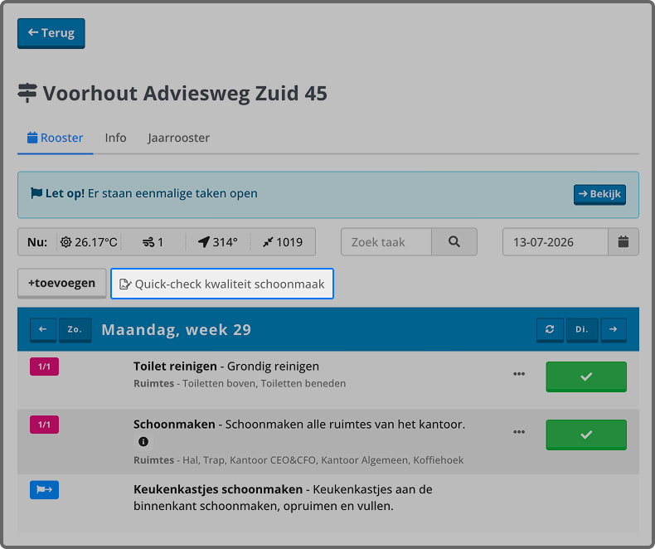Viewport: 655px width, 549px height.
Task: Mark Schoonmaken done with green check
Action: point(586,435)
